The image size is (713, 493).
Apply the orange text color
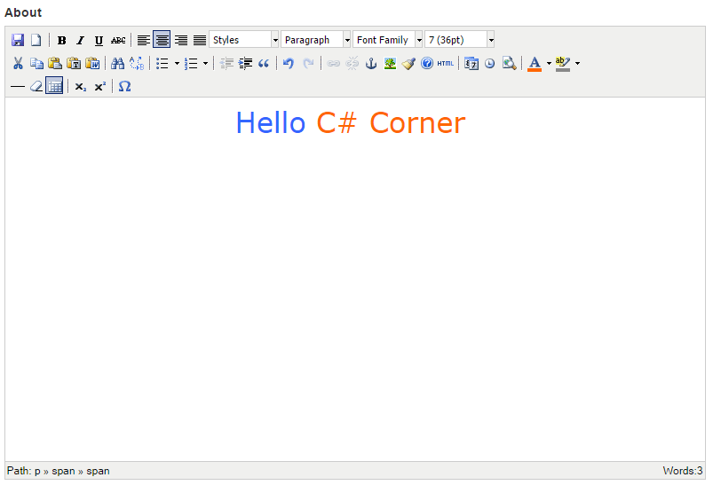click(x=535, y=63)
